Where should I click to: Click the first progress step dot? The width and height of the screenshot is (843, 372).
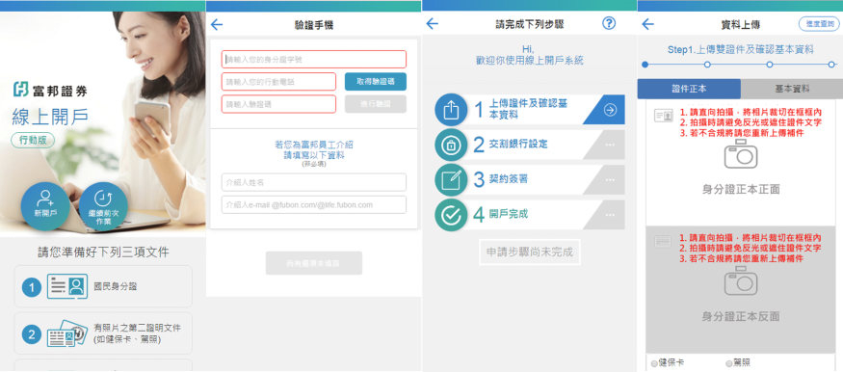pyautogui.click(x=645, y=65)
